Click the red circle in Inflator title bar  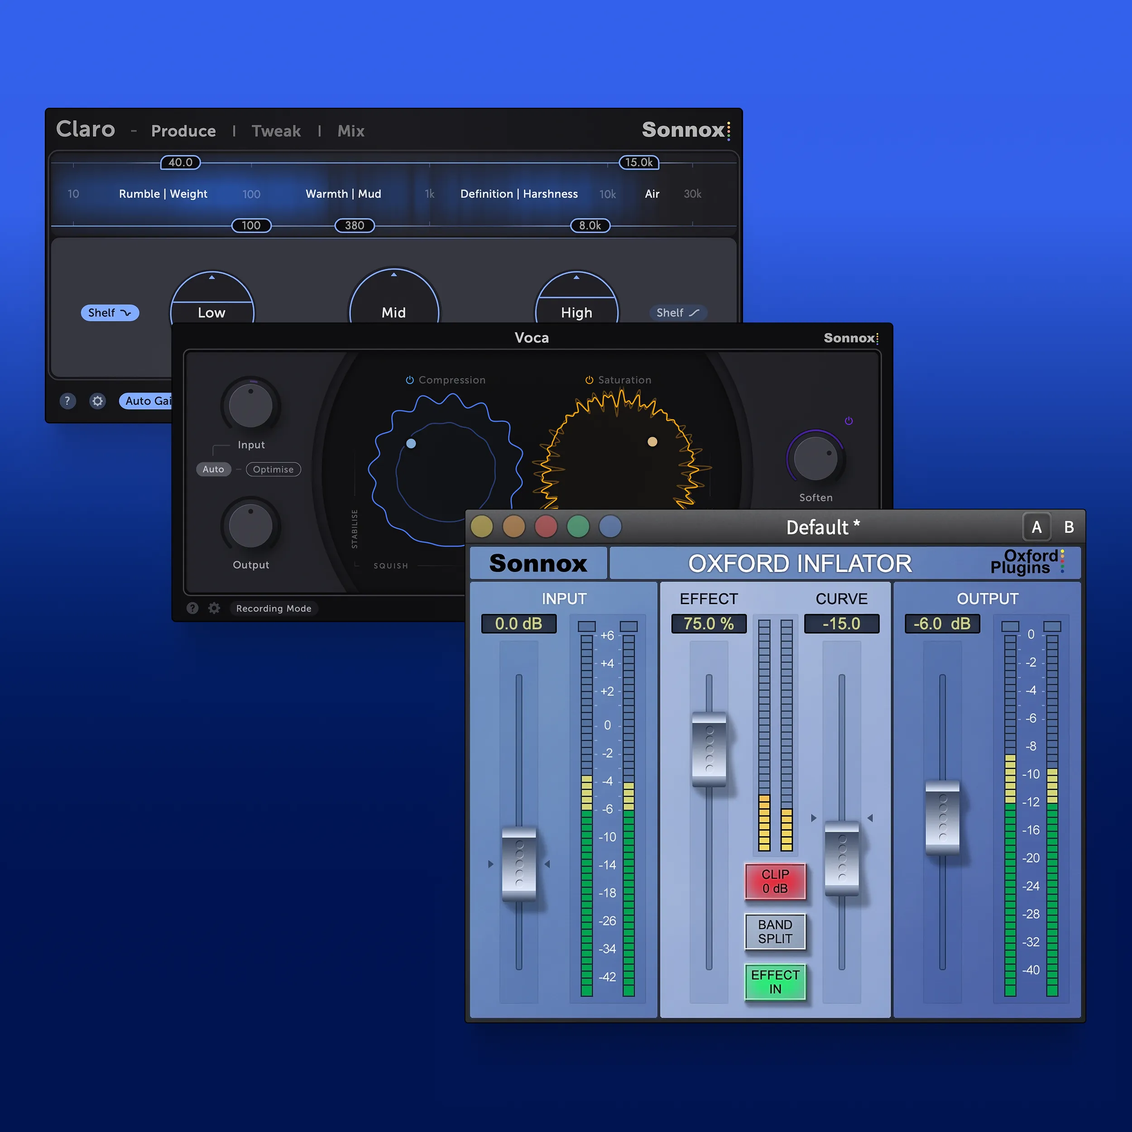(546, 526)
